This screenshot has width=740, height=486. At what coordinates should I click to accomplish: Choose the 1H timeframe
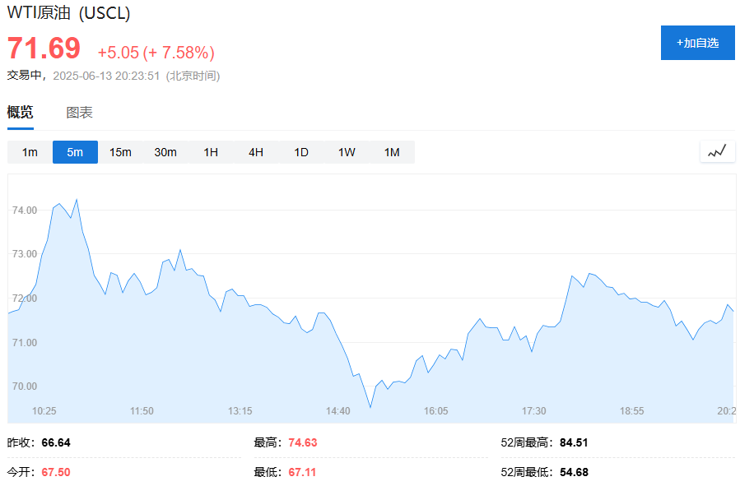[211, 151]
